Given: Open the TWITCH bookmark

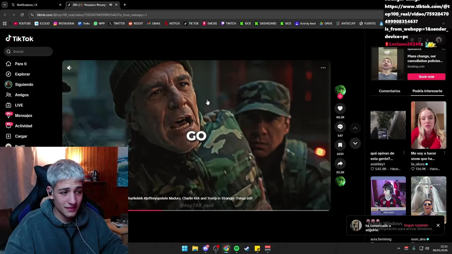Looking at the screenshot, I should click(228, 24).
